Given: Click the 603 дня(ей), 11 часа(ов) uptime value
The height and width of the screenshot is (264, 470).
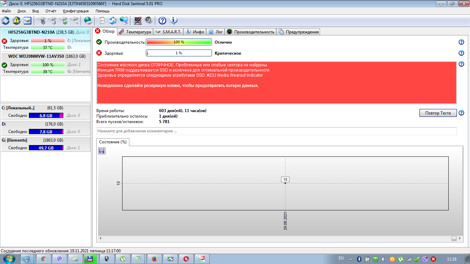Looking at the screenshot, I should pyautogui.click(x=183, y=111).
